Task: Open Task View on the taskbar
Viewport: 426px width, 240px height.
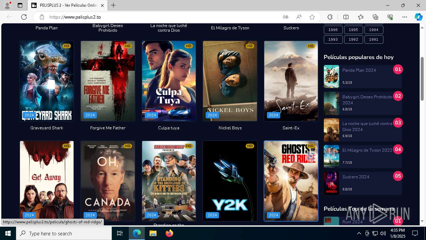Action: pyautogui.click(x=120, y=233)
